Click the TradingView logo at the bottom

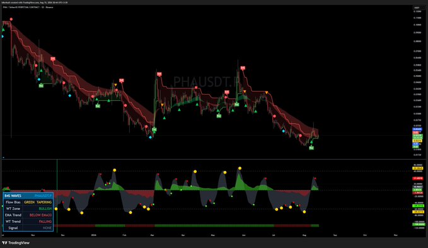click(x=16, y=243)
